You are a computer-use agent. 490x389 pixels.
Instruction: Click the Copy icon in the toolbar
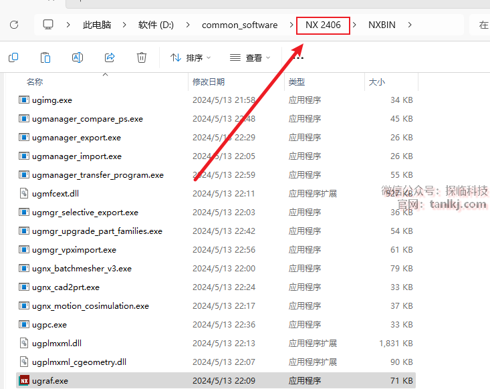[13, 57]
